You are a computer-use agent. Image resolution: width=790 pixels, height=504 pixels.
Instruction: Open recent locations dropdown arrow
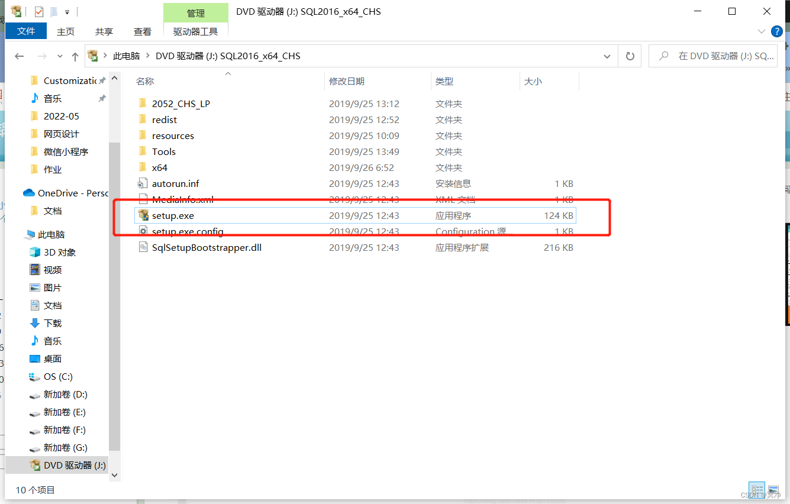pos(60,56)
